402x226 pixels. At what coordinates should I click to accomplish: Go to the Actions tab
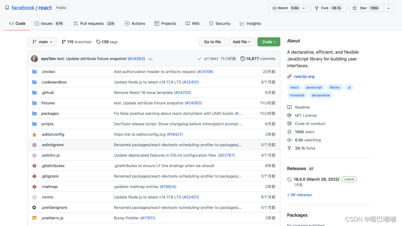(x=135, y=23)
